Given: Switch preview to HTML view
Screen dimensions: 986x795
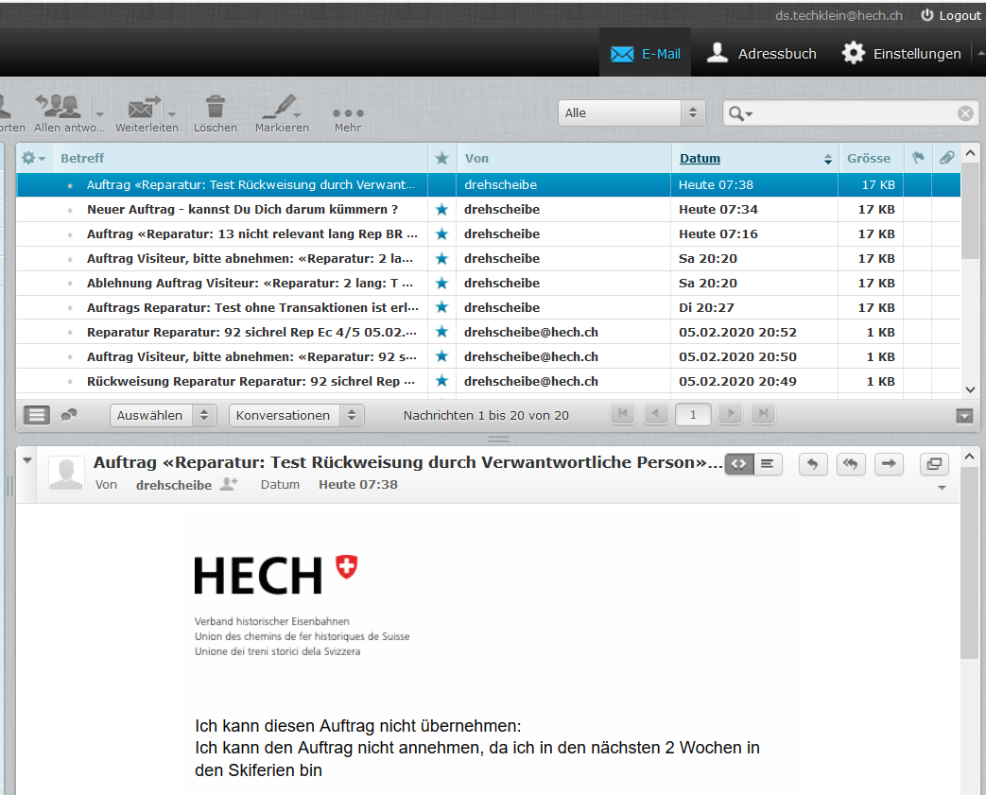Looking at the screenshot, I should (739, 463).
